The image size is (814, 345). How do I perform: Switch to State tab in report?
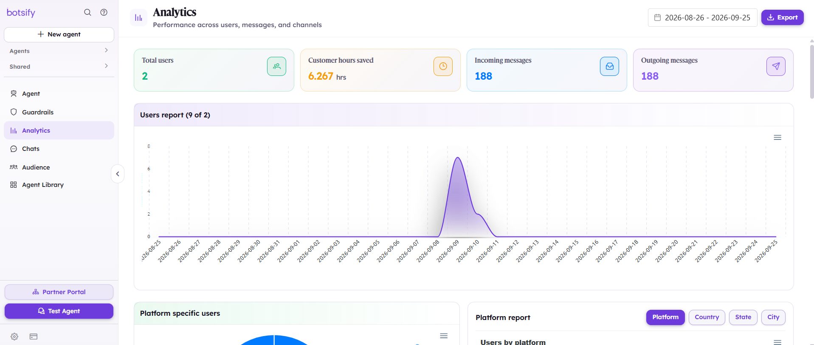click(743, 317)
